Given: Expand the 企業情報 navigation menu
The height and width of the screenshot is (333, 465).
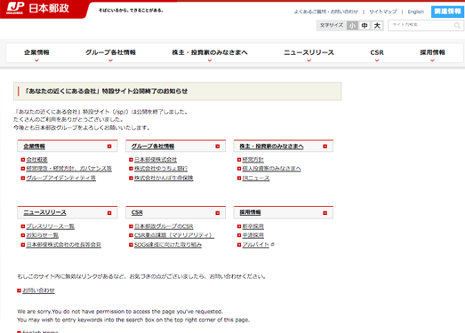Looking at the screenshot, I should (x=36, y=53).
